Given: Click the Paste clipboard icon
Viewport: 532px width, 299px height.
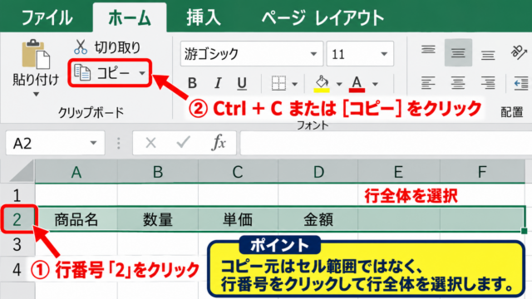Looking at the screenshot, I should tap(36, 53).
